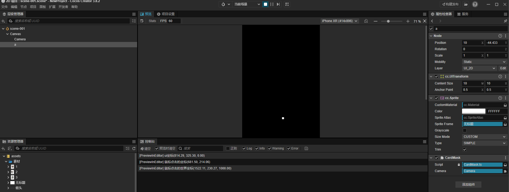Click the preview options icon left of Stats
This screenshot has height=192, width=509.
click(142, 21)
